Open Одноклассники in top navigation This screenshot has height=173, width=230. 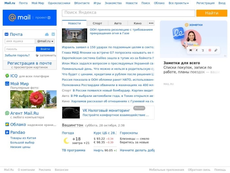[59, 3]
